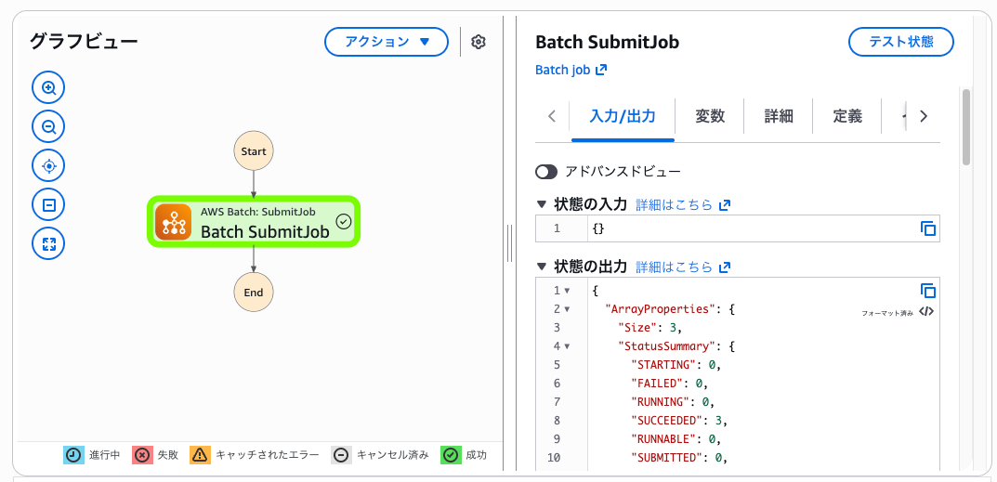Switch to the 変数 tab
The height and width of the screenshot is (482, 997).
coord(710,116)
